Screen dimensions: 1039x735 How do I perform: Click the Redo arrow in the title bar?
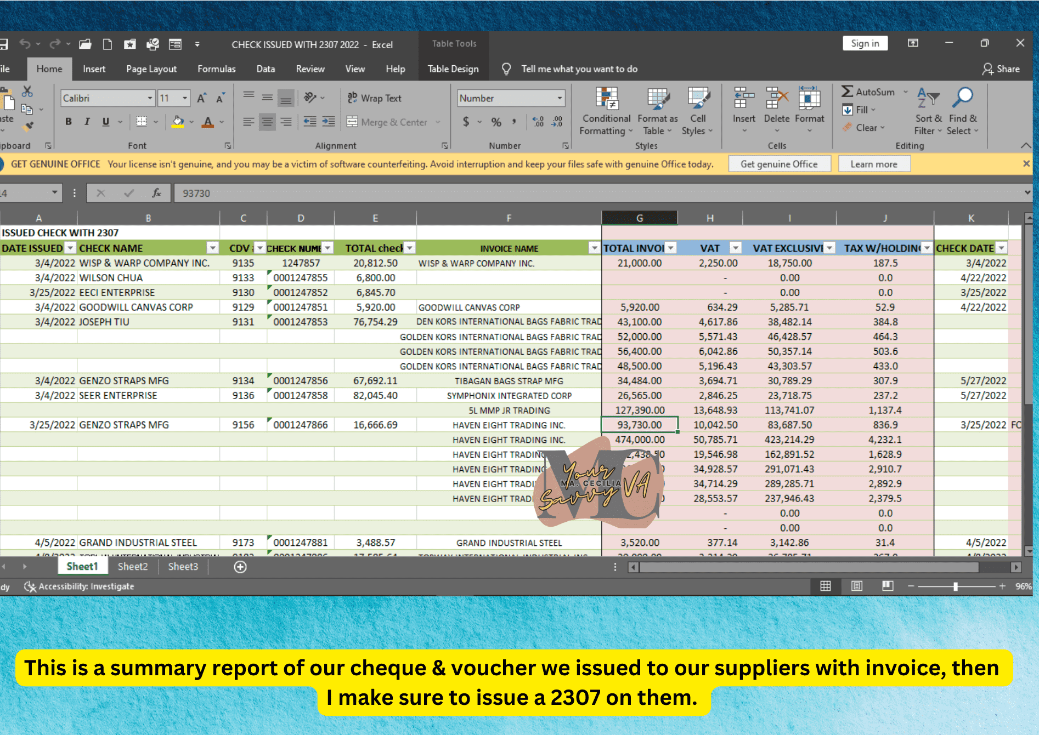(55, 44)
